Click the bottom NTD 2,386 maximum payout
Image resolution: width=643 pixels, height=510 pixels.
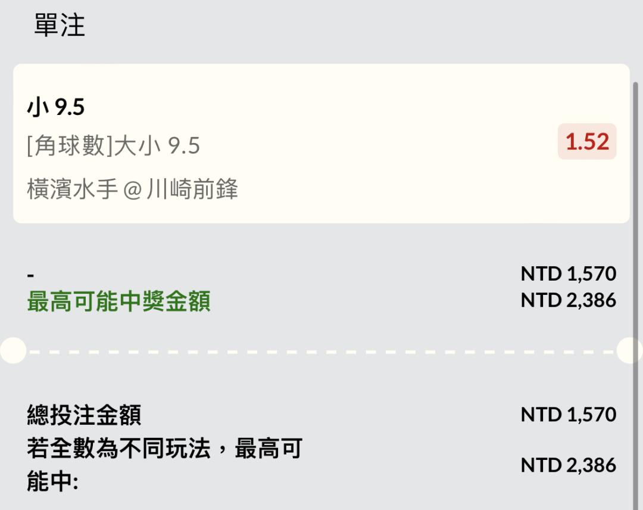tap(568, 465)
